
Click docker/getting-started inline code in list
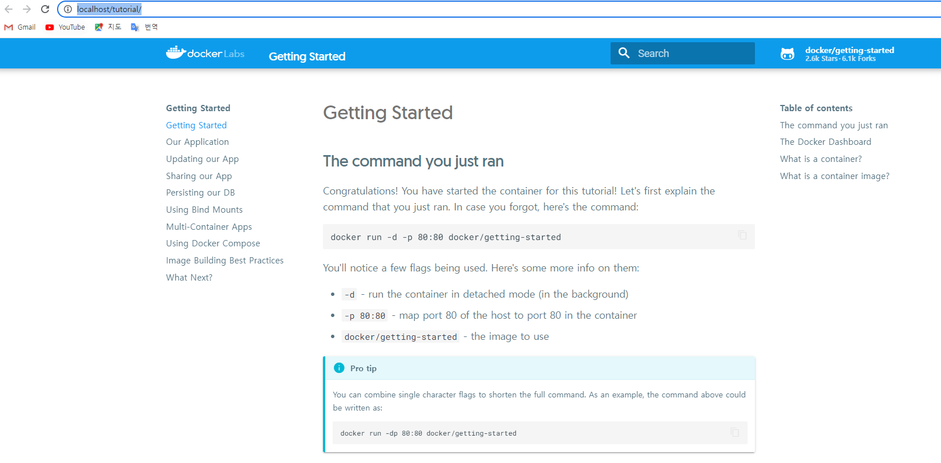coord(401,337)
